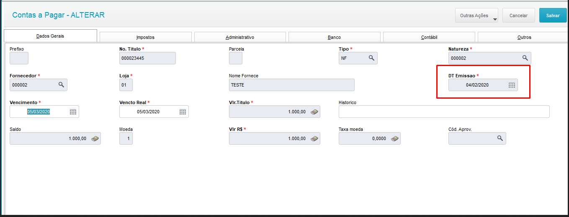This screenshot has height=217, width=569.
Task: Open the Outros tab
Action: tap(523, 37)
